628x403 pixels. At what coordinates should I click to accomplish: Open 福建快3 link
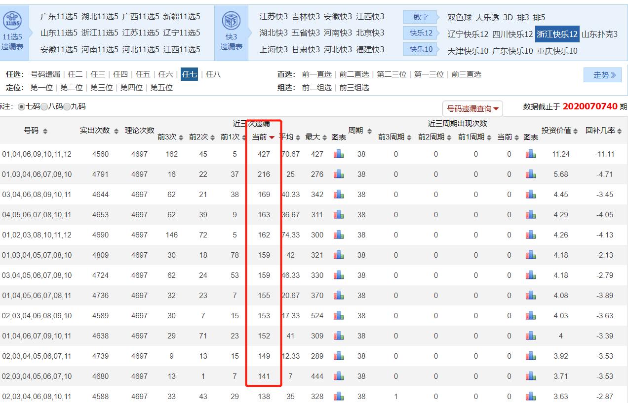click(370, 50)
